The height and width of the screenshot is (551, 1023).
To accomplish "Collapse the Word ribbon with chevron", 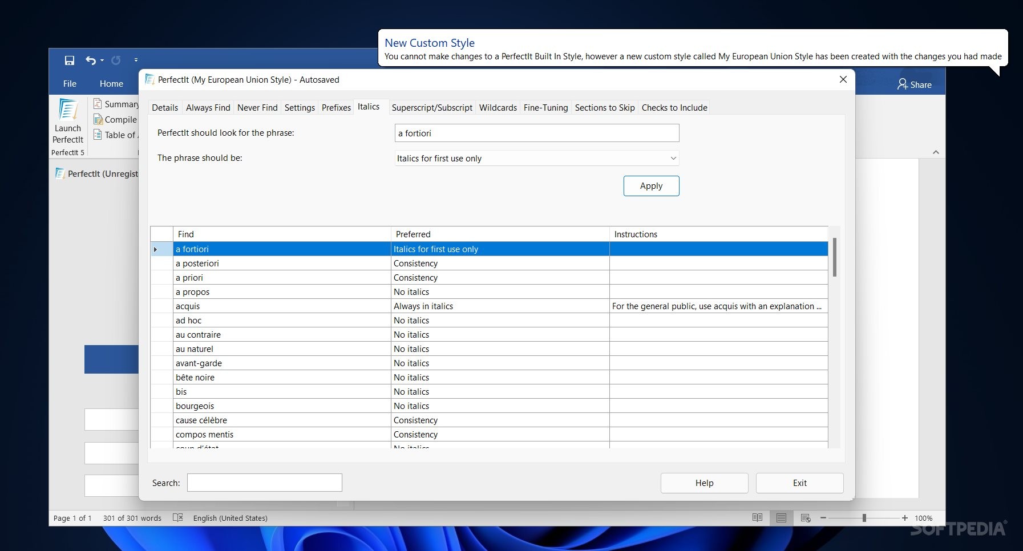I will coord(936,152).
